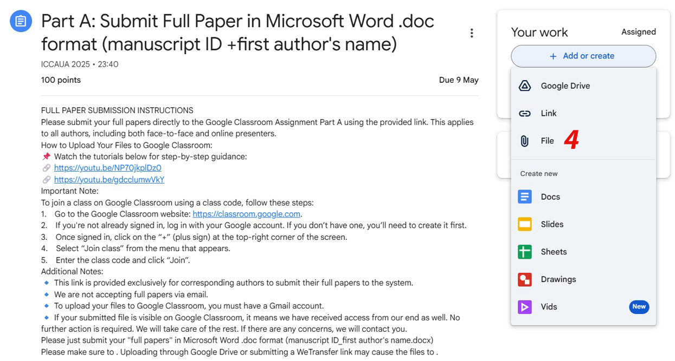Click the Link chain icon
Image resolution: width=675 pixels, height=361 pixels.
(524, 113)
